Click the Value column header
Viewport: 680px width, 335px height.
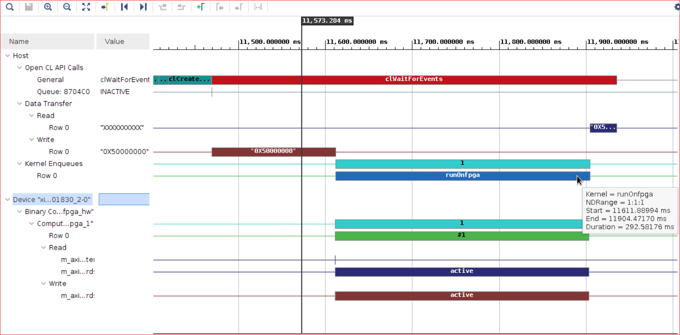coord(123,41)
